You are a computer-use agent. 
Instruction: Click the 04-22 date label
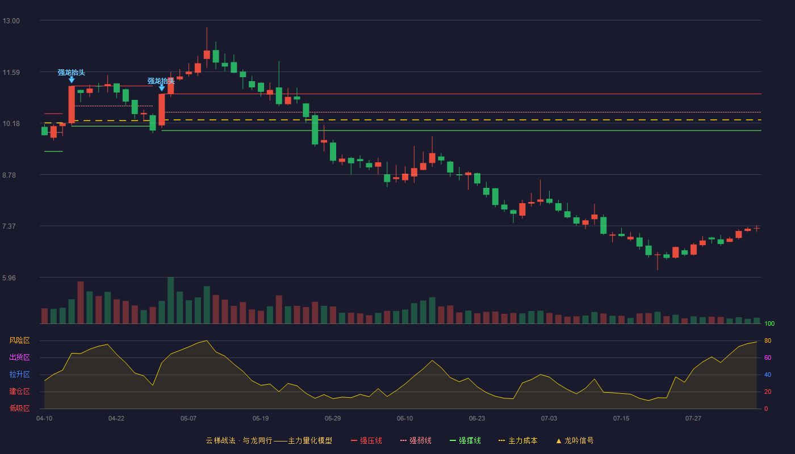coord(116,418)
